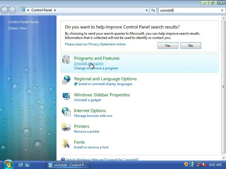Click the refresh button next to address bar
The width and height of the screenshot is (226, 169).
tap(153, 10)
